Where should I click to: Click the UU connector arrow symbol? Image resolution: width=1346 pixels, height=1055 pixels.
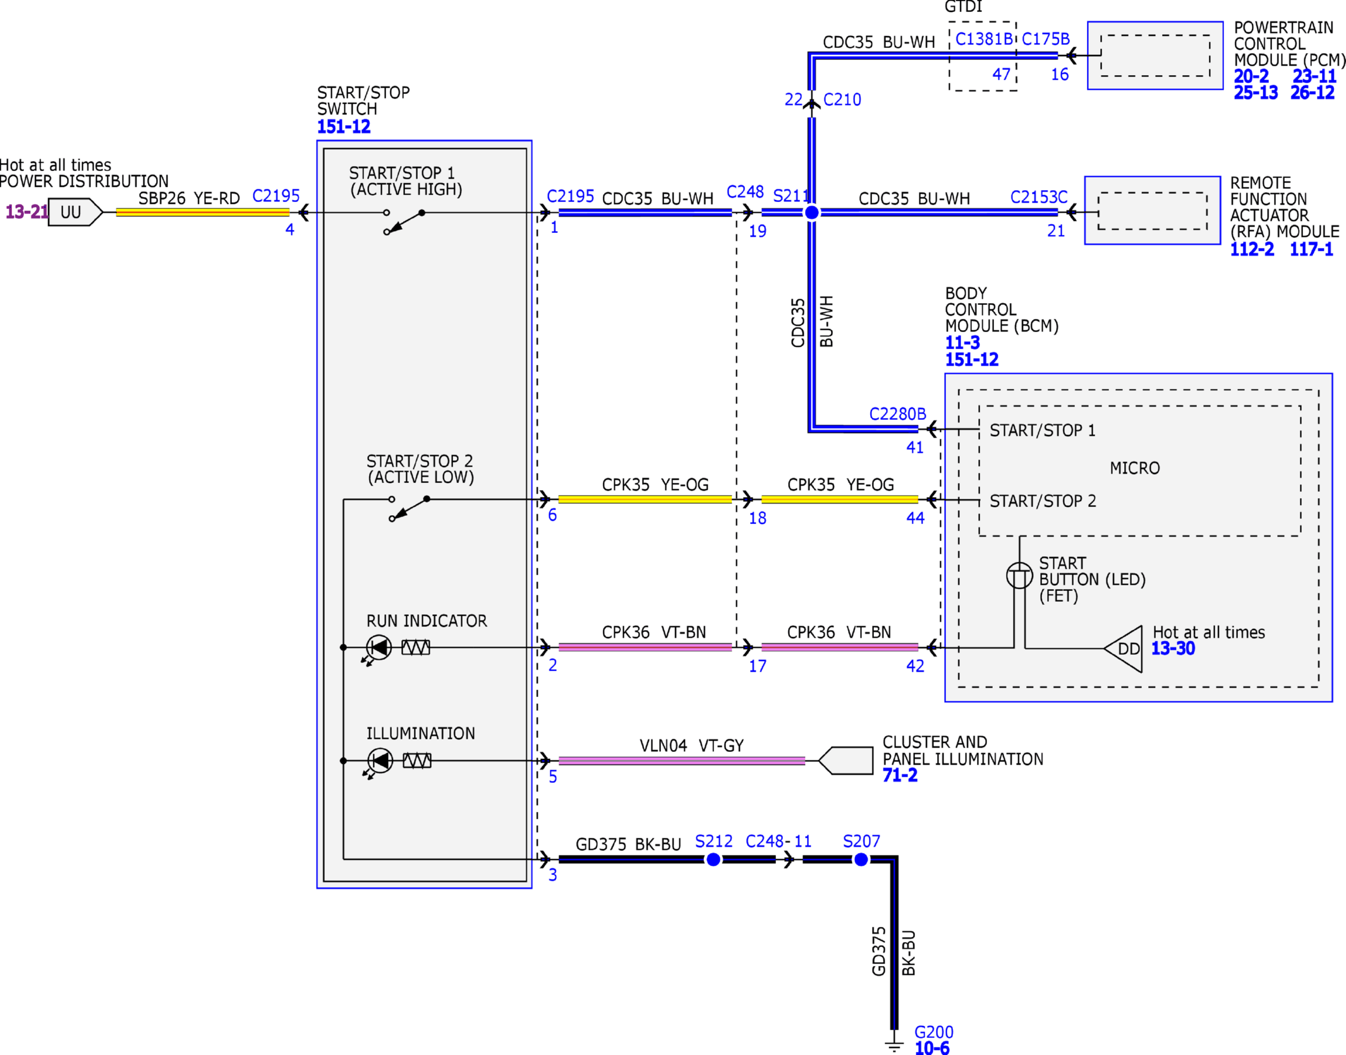tap(75, 212)
